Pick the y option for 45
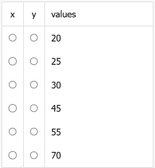 (x=34, y=108)
